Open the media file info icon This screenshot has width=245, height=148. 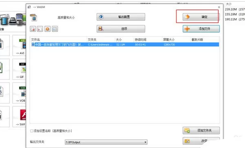(55, 29)
